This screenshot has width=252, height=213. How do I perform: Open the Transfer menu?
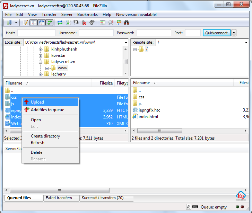49,15
